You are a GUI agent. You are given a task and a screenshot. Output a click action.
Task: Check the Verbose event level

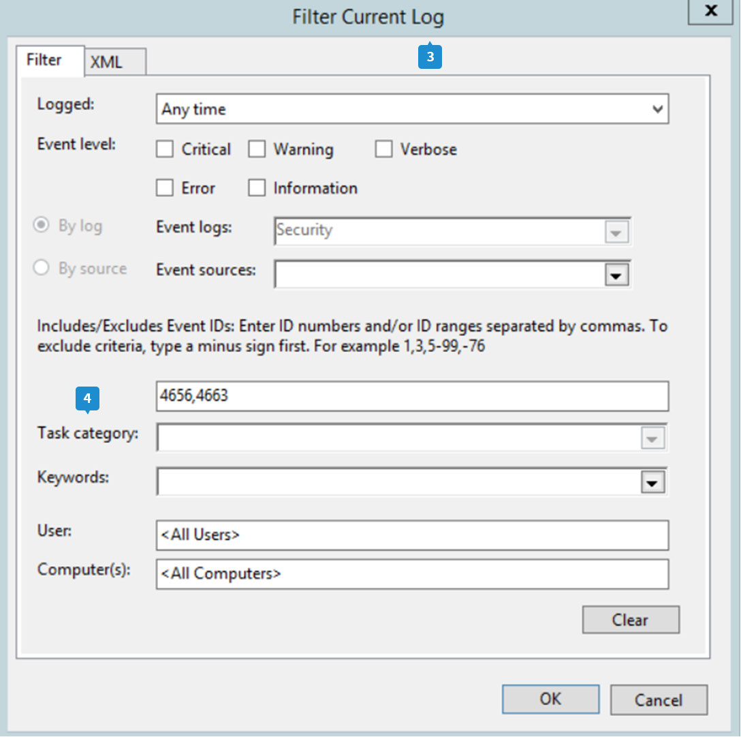pos(383,149)
